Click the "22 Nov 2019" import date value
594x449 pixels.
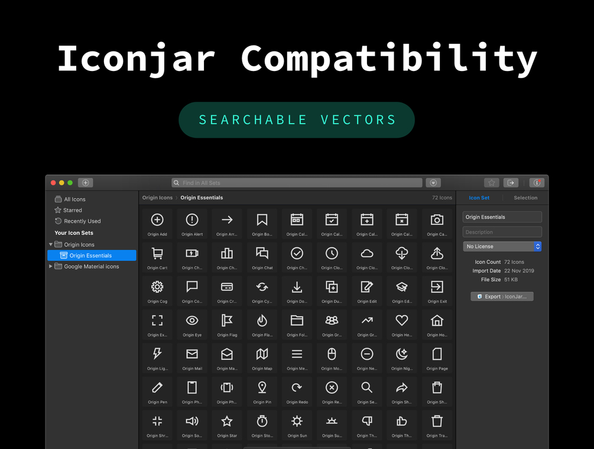pos(519,271)
